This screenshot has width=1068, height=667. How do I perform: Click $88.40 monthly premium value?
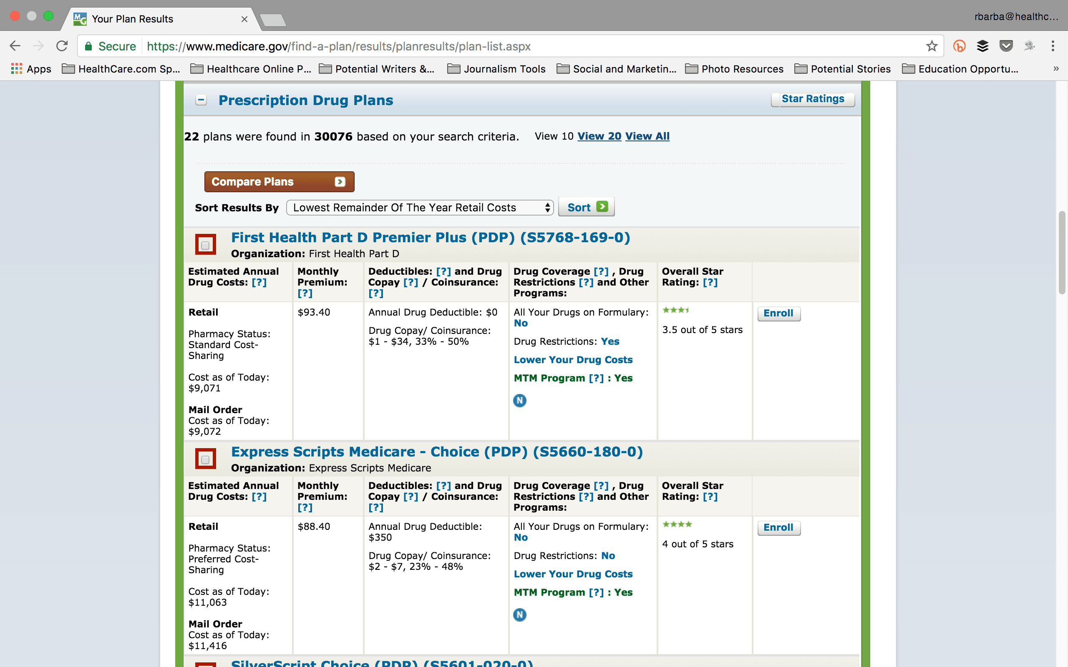pyautogui.click(x=314, y=526)
